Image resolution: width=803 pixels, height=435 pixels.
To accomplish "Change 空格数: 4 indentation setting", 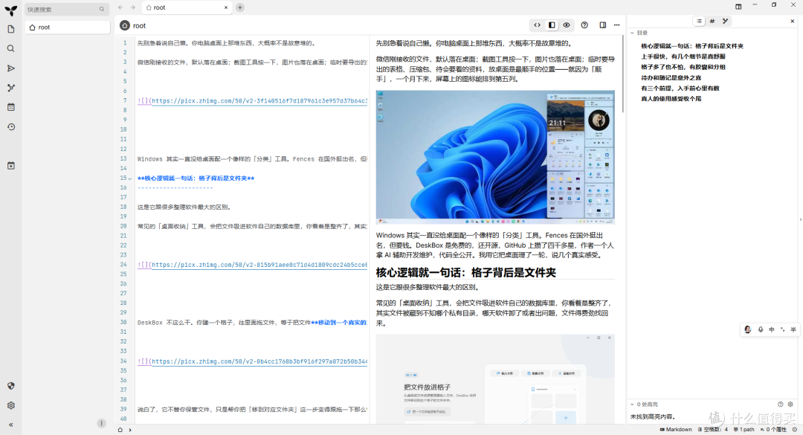I will point(713,429).
